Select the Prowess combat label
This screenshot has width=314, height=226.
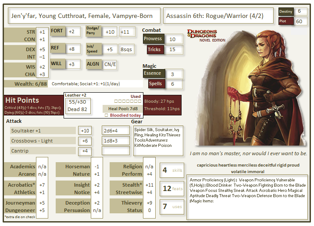coord(153,39)
